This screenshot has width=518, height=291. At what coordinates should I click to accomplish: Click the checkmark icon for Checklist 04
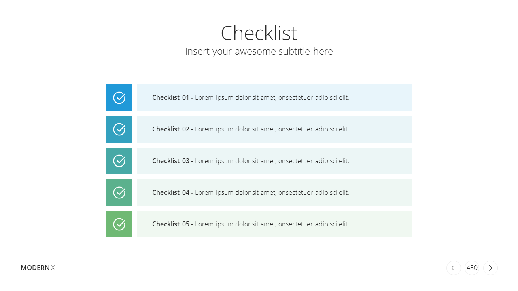[119, 192]
